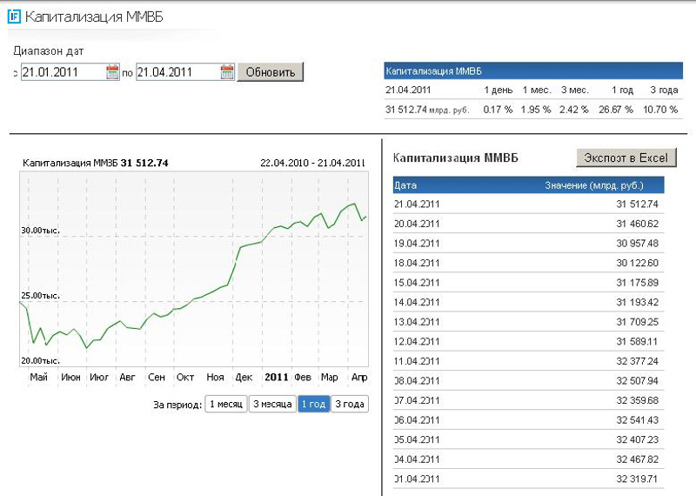
Task: Switch chart to 3 месяца period
Action: tap(272, 404)
